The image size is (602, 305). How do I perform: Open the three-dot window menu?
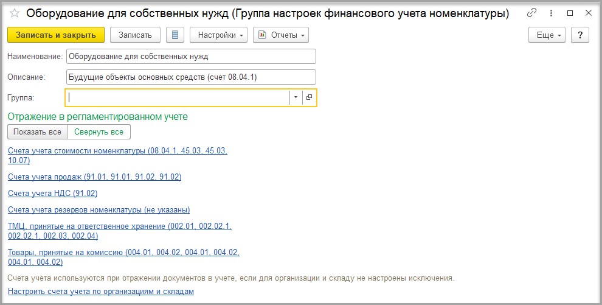click(551, 13)
